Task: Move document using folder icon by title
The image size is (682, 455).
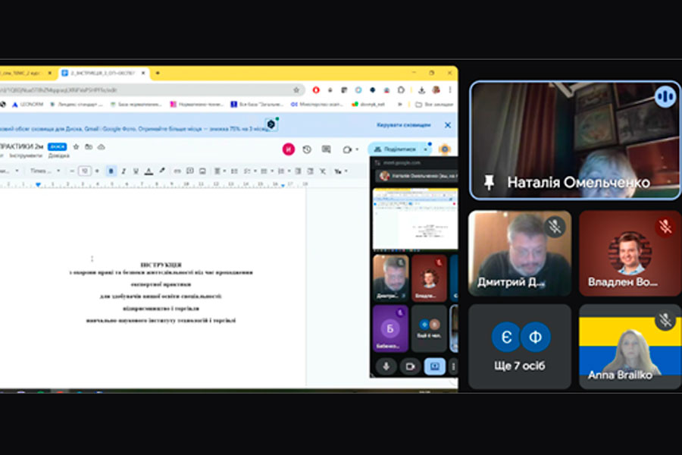Action: [x=89, y=146]
